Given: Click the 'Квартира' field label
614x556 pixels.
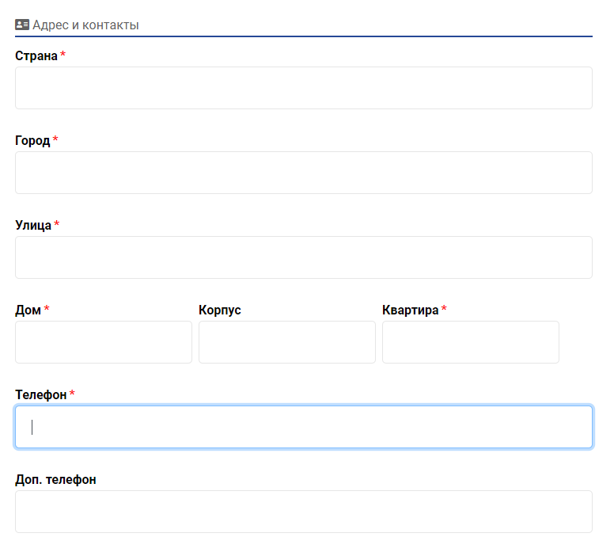Looking at the screenshot, I should pyautogui.click(x=410, y=310).
